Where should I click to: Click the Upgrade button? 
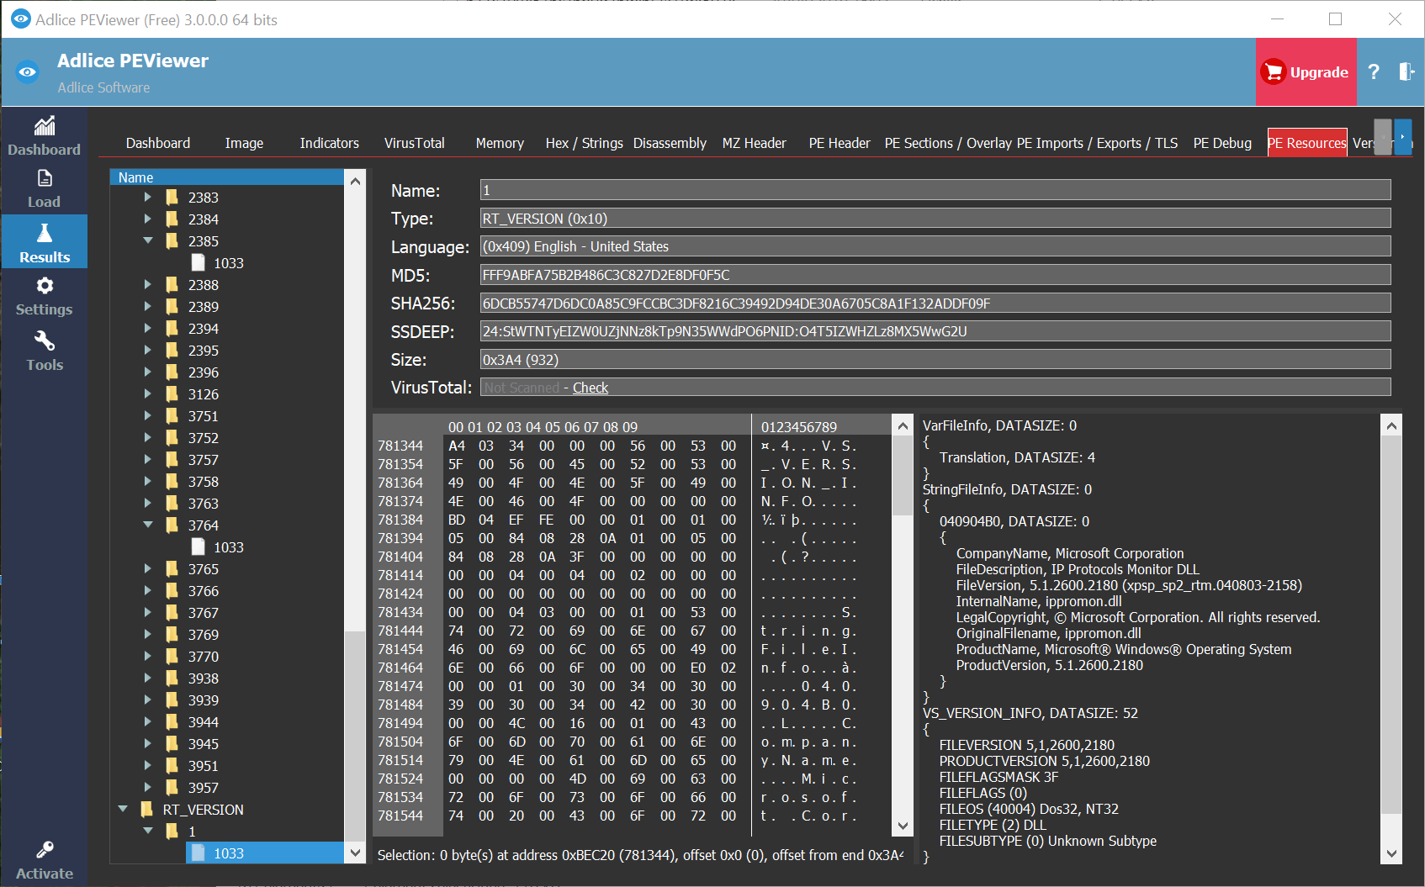pyautogui.click(x=1306, y=72)
